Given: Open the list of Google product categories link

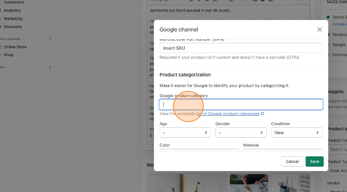Looking at the screenshot, I should pos(228,114).
